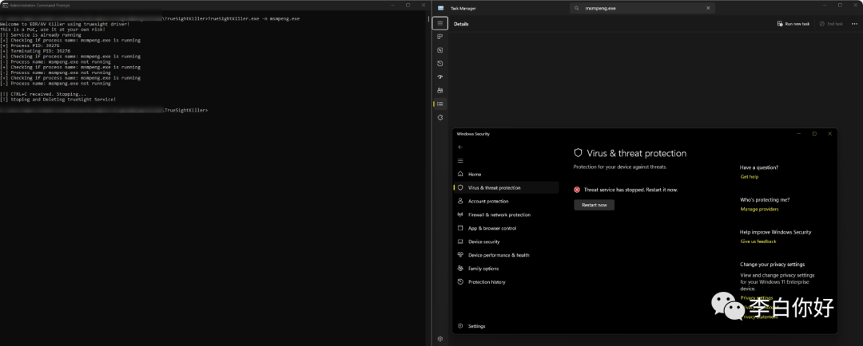Open the Manage providers link
The image size is (863, 346).
pyautogui.click(x=759, y=209)
